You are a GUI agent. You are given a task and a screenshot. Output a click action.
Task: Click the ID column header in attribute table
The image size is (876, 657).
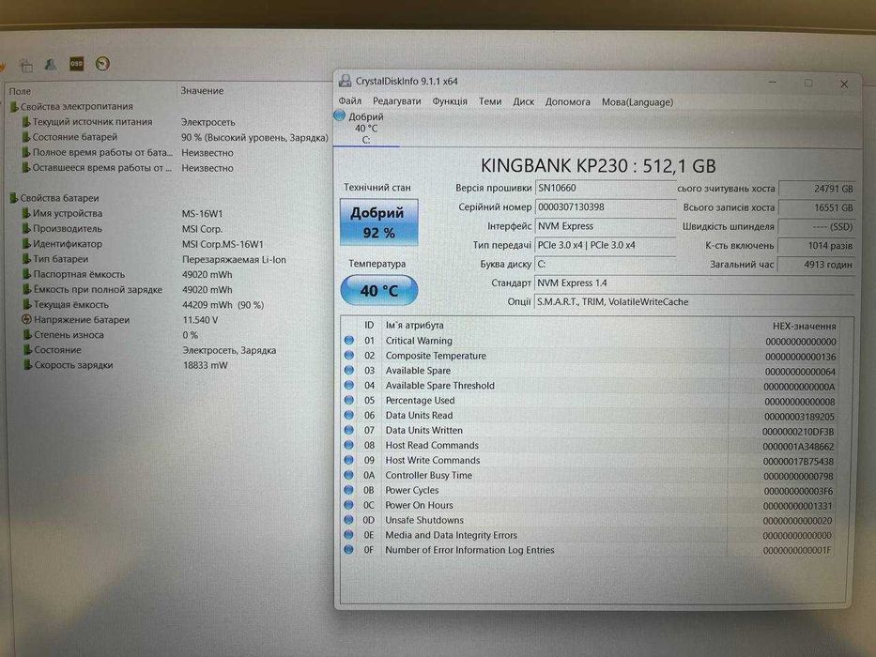(x=369, y=325)
